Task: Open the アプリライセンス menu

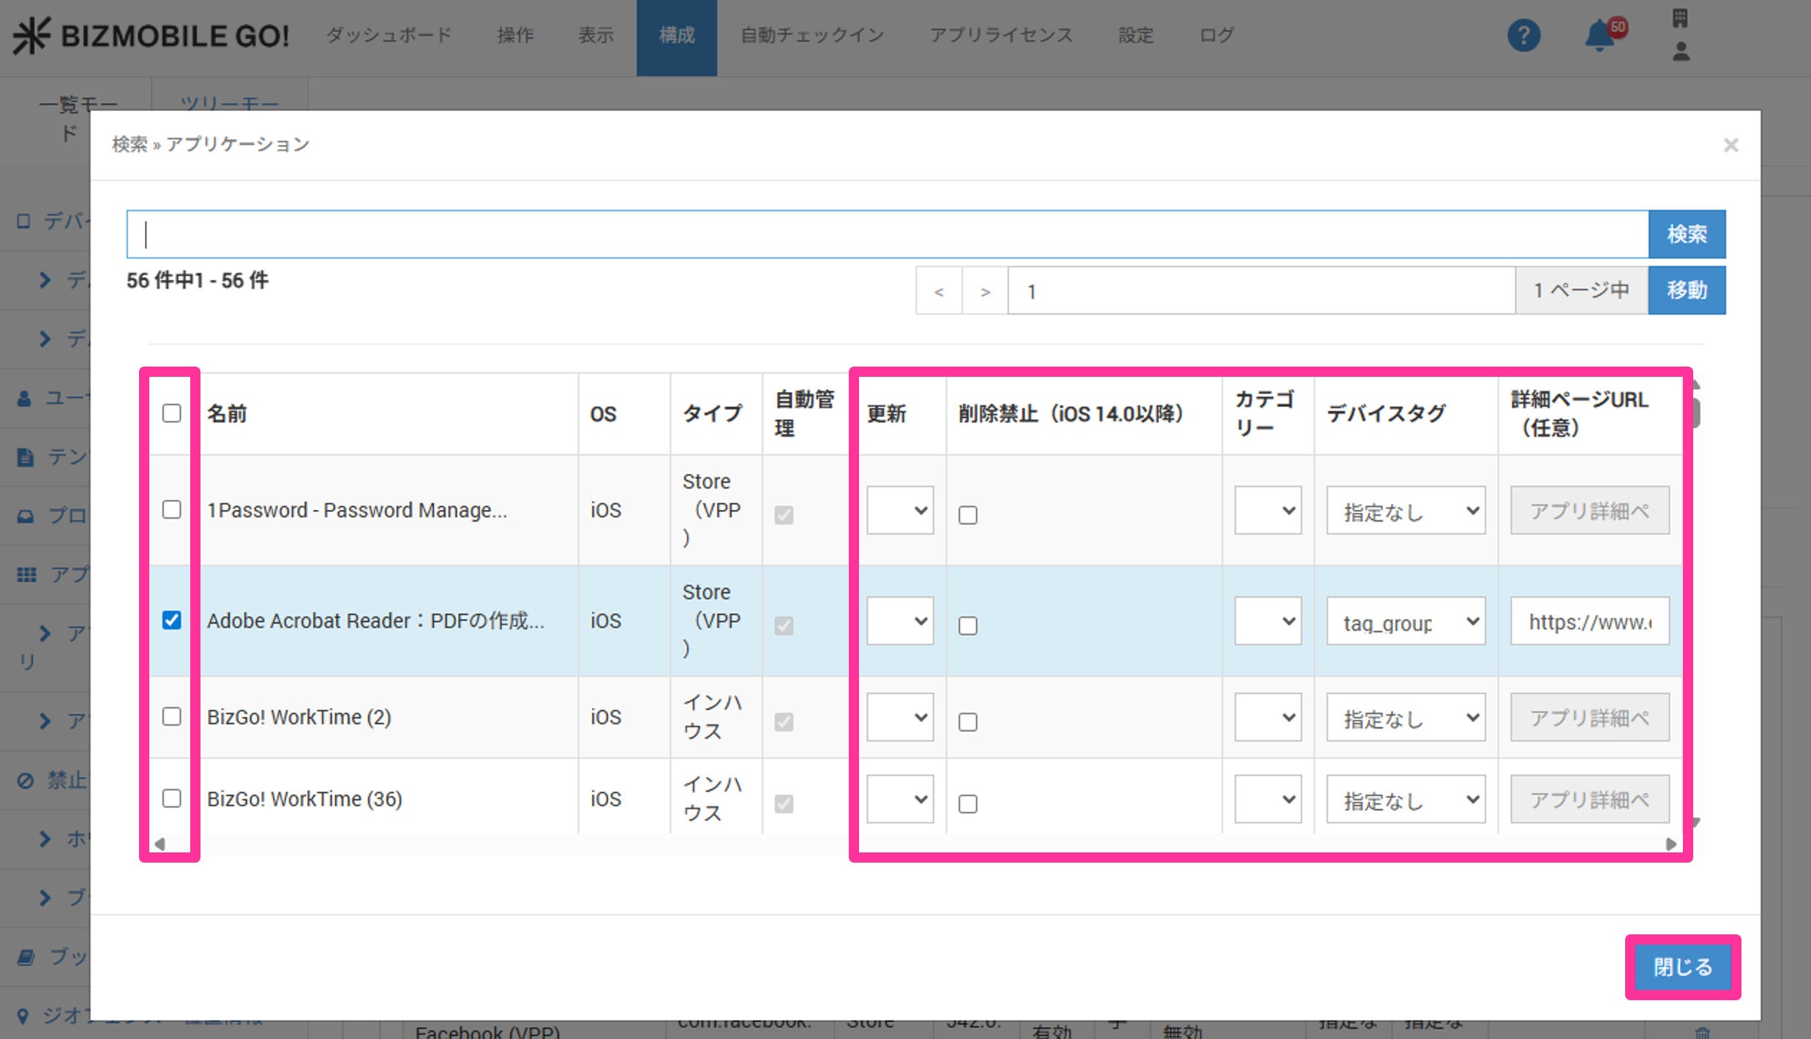Action: point(1000,35)
